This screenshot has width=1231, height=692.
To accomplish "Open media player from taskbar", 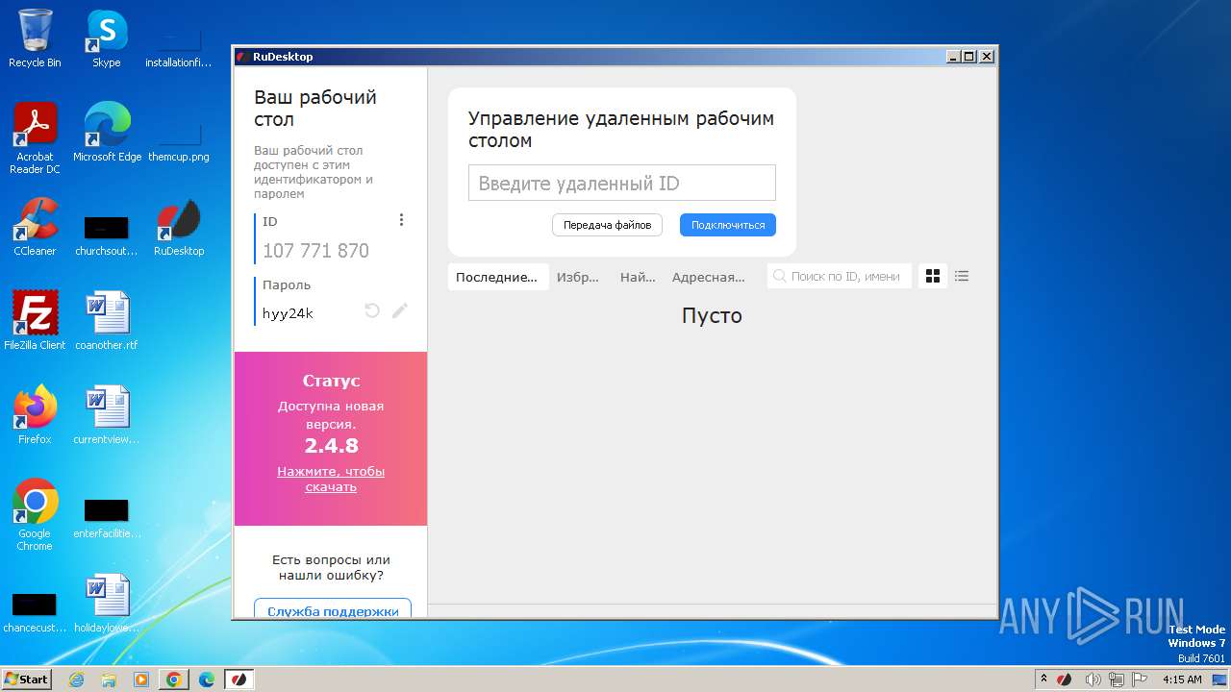I will coord(141,680).
